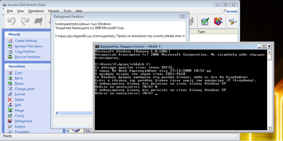Click the Wizards panel header
283x141 pixels.
[27, 34]
